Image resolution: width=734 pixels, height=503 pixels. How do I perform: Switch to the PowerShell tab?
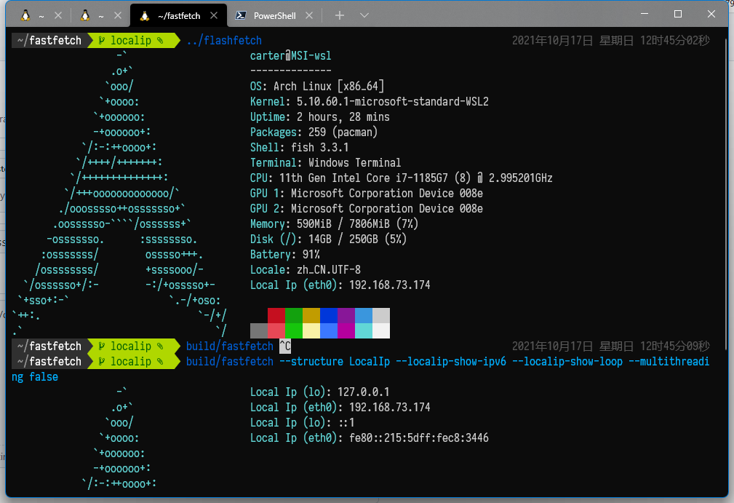point(274,15)
